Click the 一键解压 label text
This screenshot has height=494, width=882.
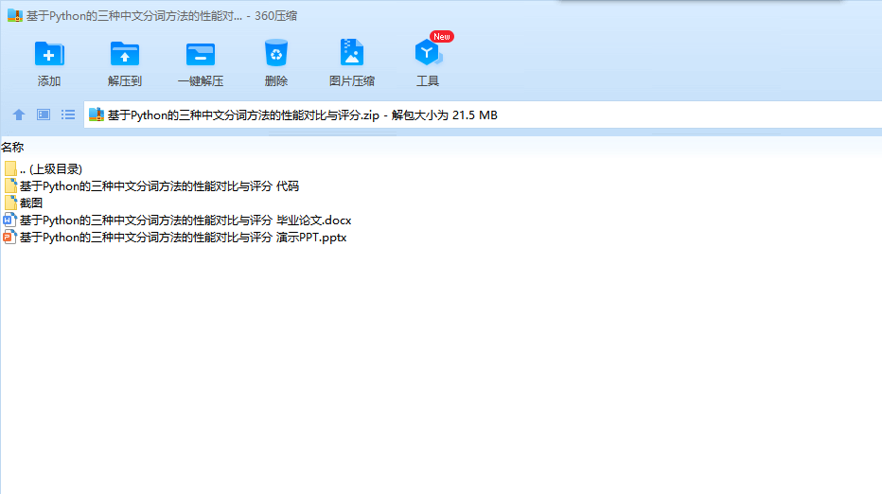click(x=201, y=81)
